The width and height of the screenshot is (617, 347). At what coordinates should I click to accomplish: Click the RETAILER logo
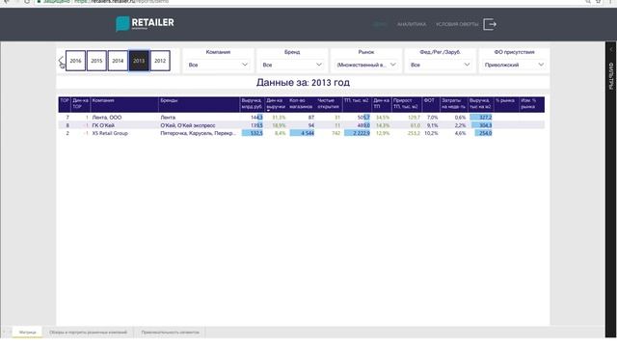pyautogui.click(x=145, y=23)
